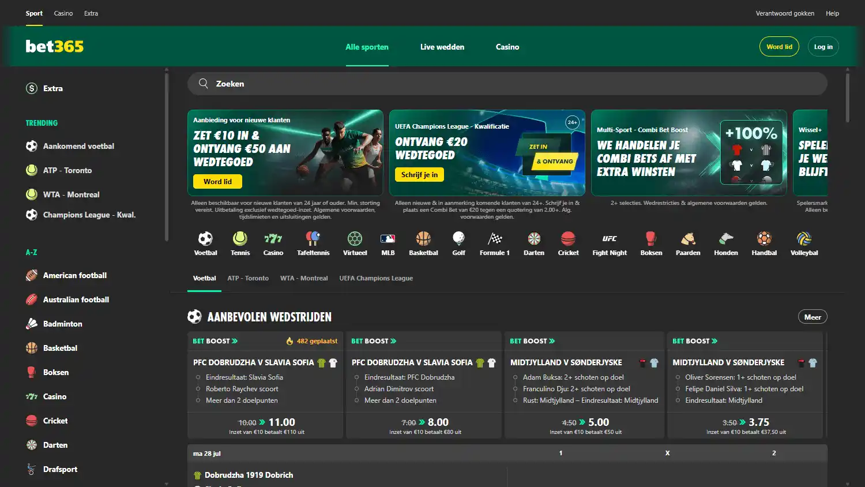The height and width of the screenshot is (487, 865).
Task: Select American football in A-Z list
Action: 66,275
